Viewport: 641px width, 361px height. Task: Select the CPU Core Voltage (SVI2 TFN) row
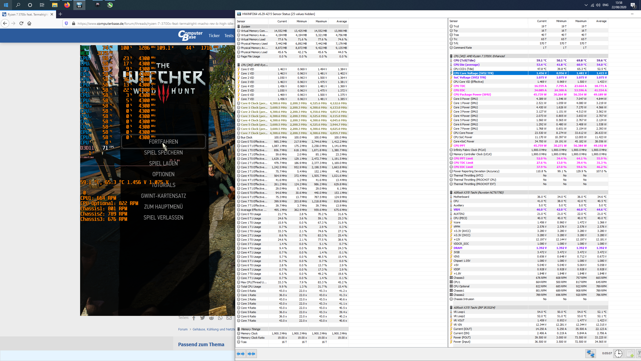[x=528, y=73]
